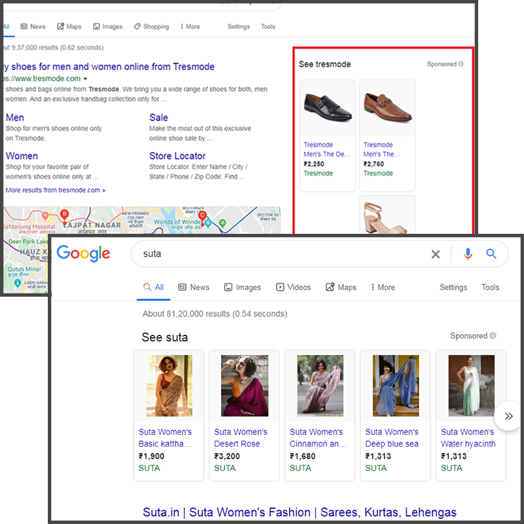Expand More menu in tresmode results window

click(x=190, y=26)
